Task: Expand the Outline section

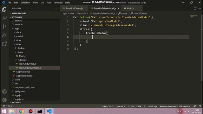Action: click(x=16, y=102)
